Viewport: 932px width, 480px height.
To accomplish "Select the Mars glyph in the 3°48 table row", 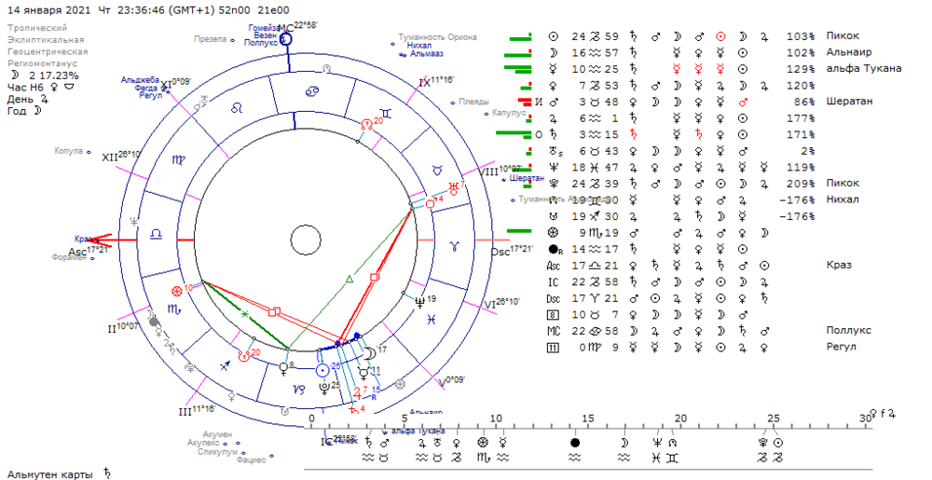I will pos(553,102).
